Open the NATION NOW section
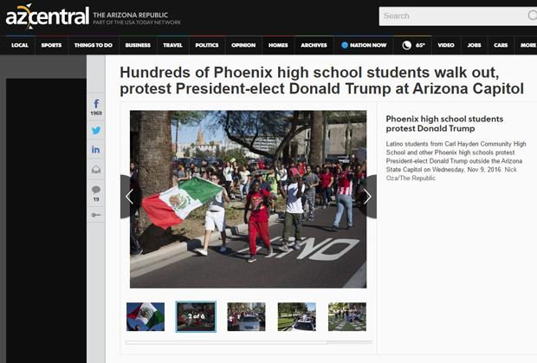Viewport: 537px width, 363px height. tap(366, 45)
